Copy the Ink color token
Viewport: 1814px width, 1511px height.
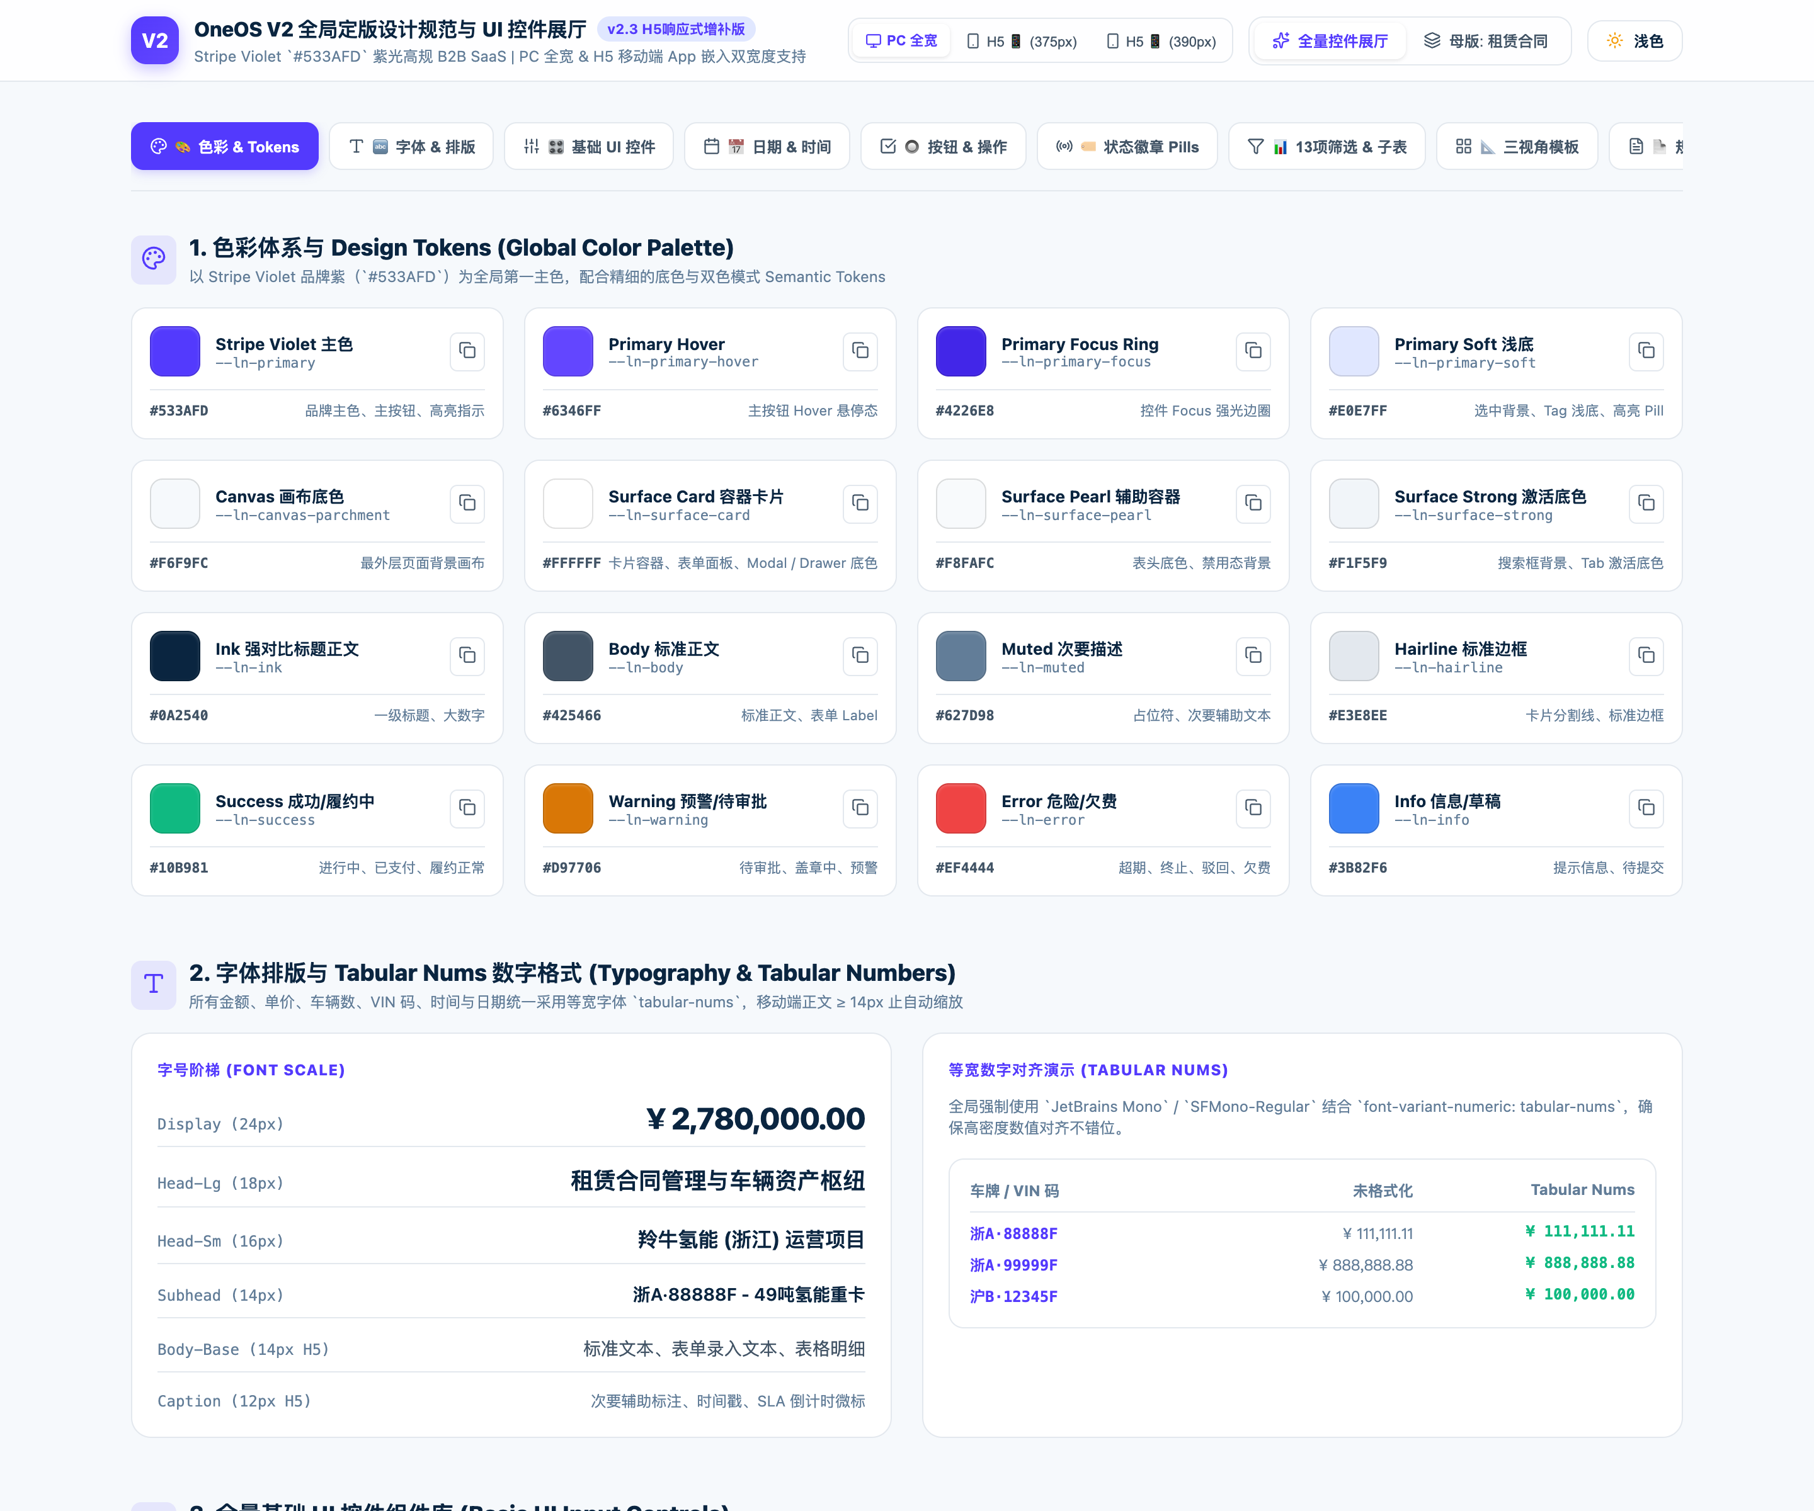pos(467,655)
